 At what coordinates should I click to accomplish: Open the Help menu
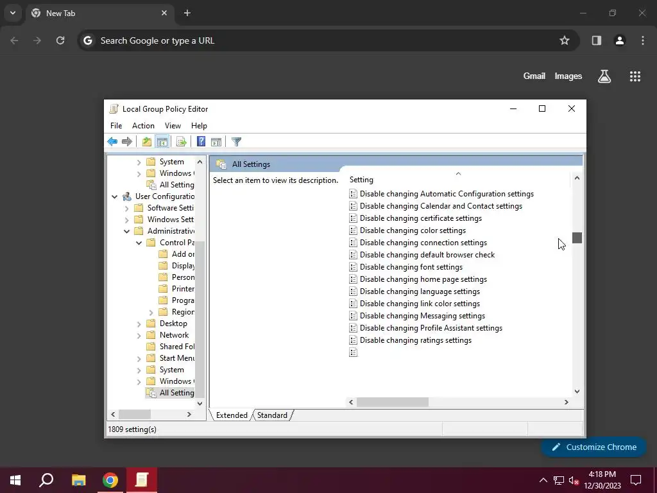tap(199, 126)
